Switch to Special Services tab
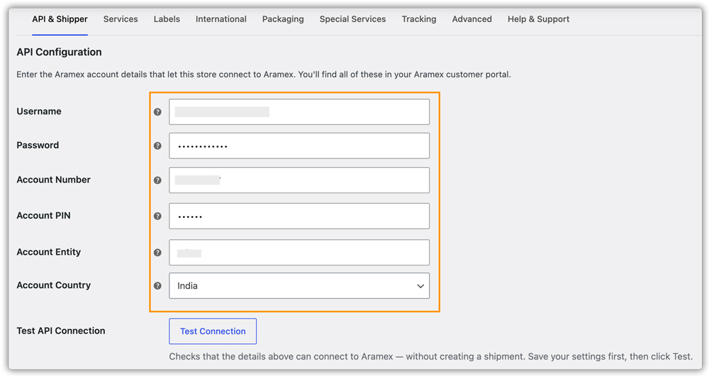This screenshot has height=378, width=709. click(x=352, y=19)
